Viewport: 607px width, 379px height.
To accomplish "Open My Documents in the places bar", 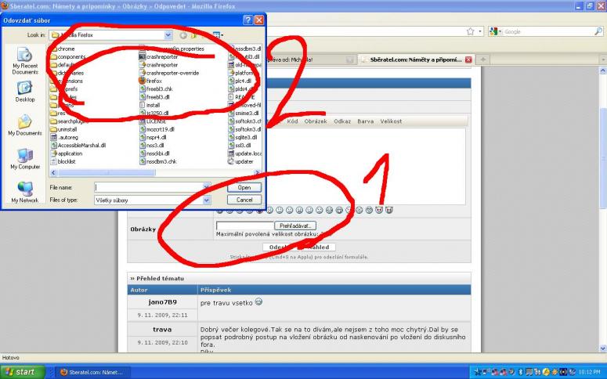I will click(x=25, y=125).
